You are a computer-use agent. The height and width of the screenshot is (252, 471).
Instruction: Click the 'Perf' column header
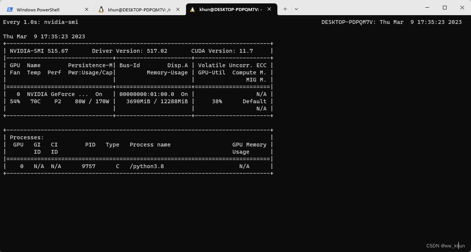(54, 72)
